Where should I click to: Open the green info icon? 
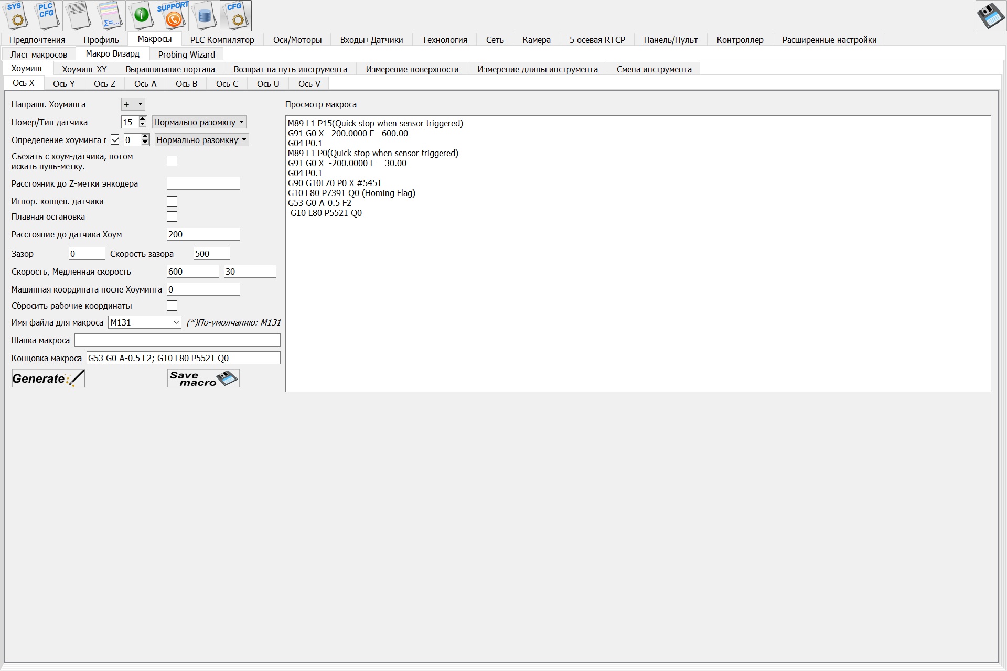[x=141, y=15]
